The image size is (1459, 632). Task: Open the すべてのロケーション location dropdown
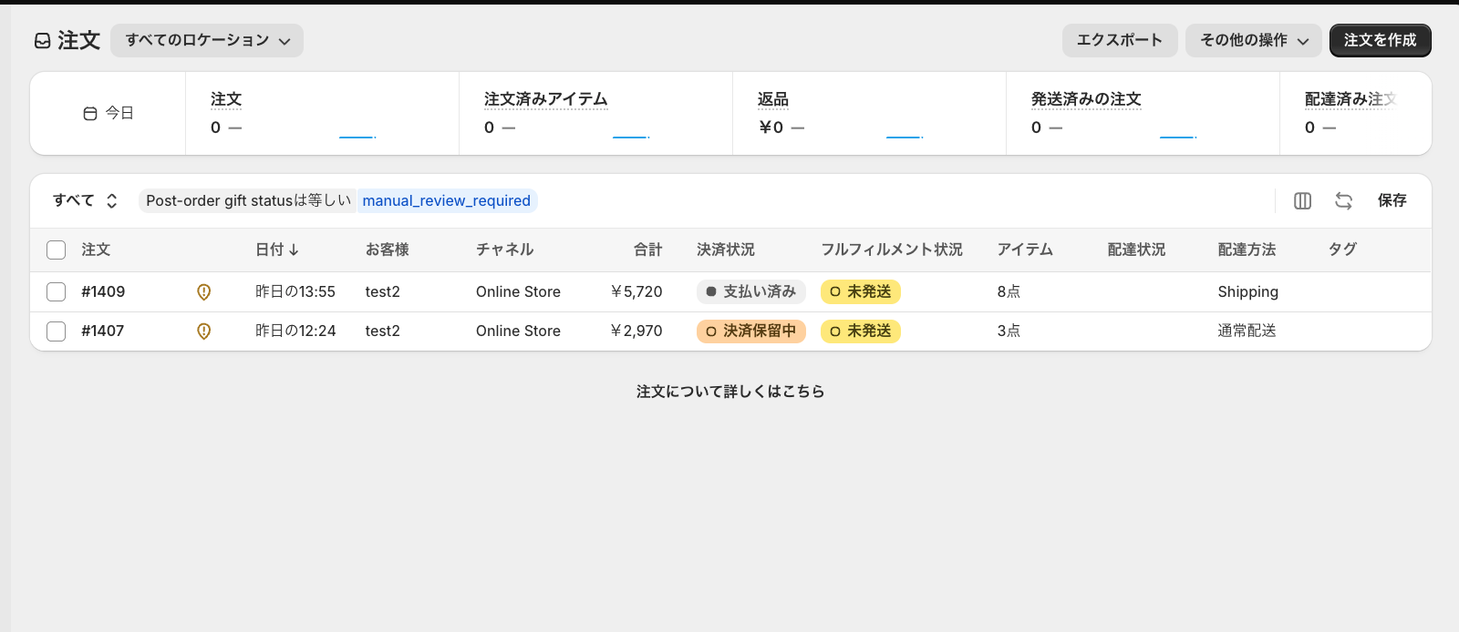pos(207,40)
